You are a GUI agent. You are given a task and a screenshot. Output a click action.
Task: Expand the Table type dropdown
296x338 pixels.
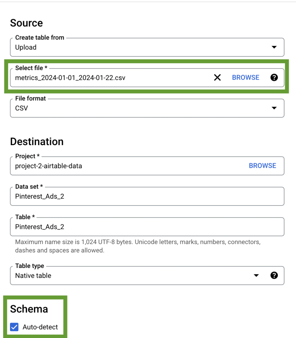256,275
